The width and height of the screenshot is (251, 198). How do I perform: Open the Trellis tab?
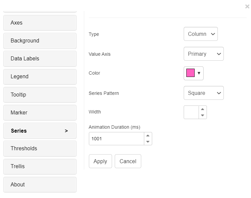coord(40,166)
